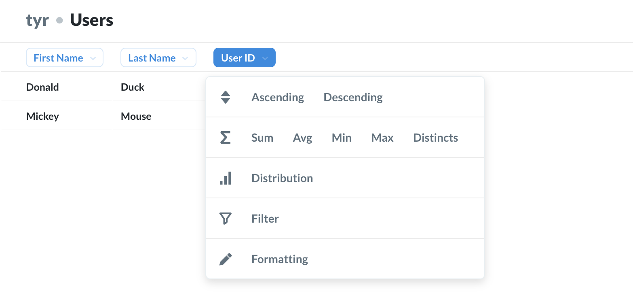
Task: Select the Avg aggregation option
Action: click(302, 138)
